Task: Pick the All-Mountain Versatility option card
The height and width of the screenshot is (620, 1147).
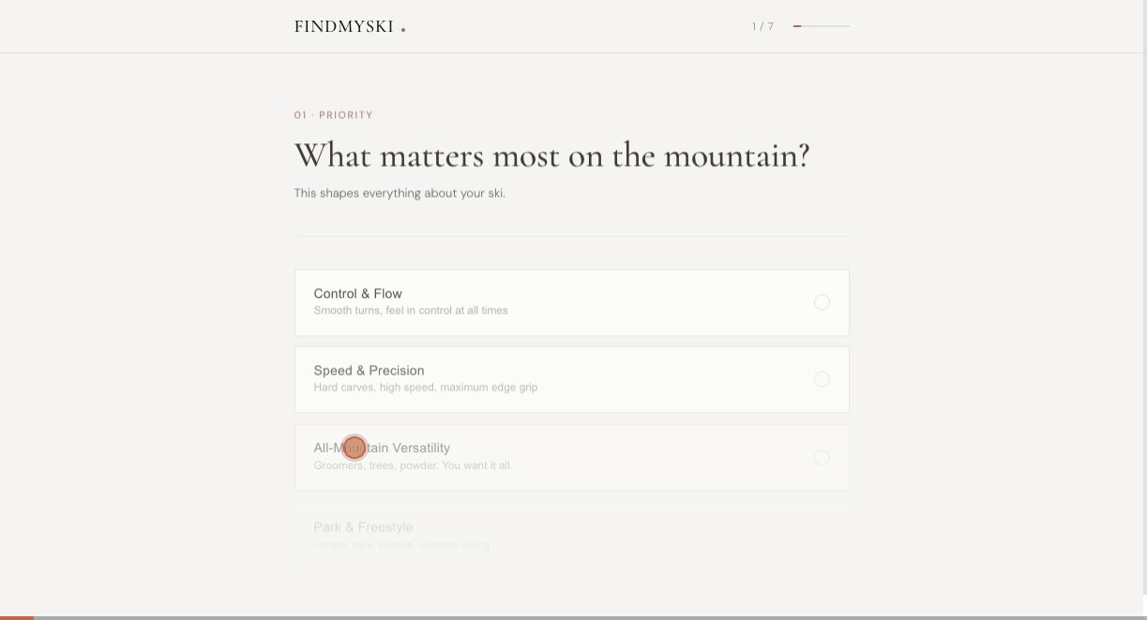Action: [x=572, y=457]
